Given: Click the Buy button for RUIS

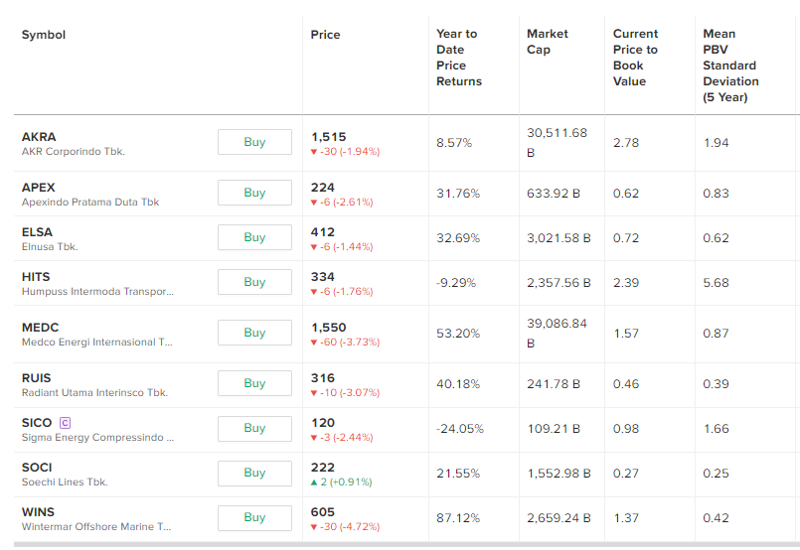Looking at the screenshot, I should (254, 383).
